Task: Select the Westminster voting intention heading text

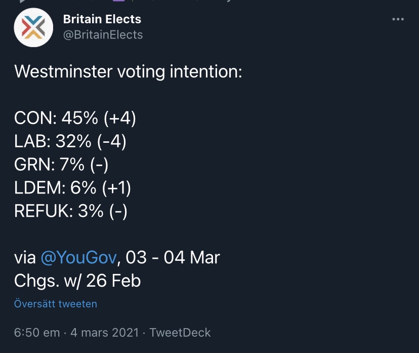Action: point(128,71)
